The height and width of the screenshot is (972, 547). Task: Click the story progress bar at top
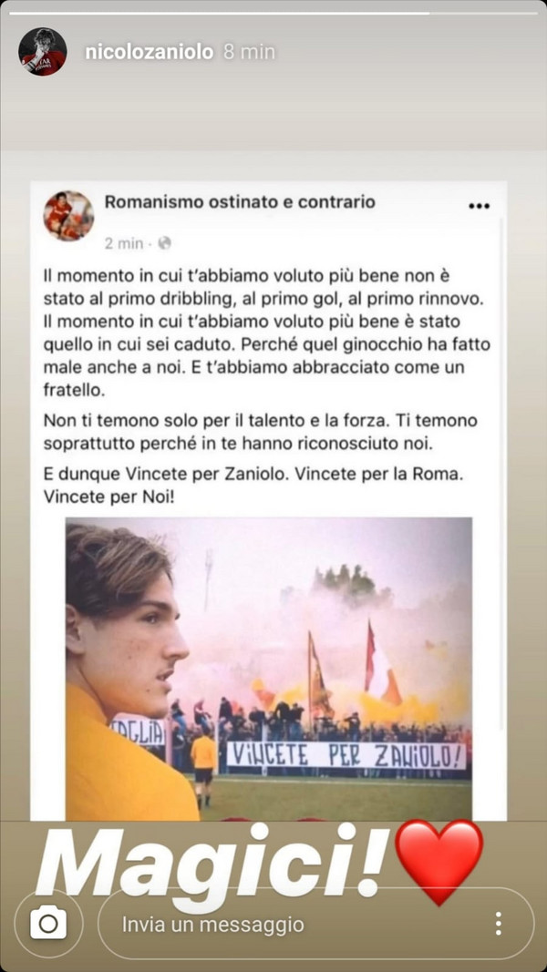pyautogui.click(x=273, y=13)
